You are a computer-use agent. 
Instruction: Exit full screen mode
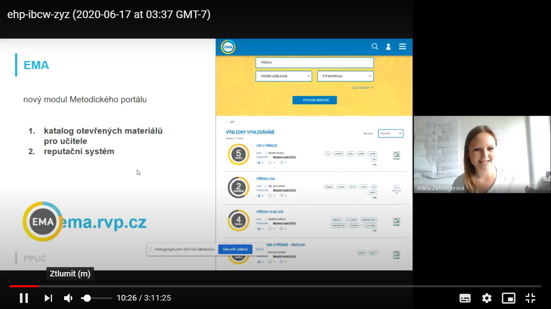point(530,298)
